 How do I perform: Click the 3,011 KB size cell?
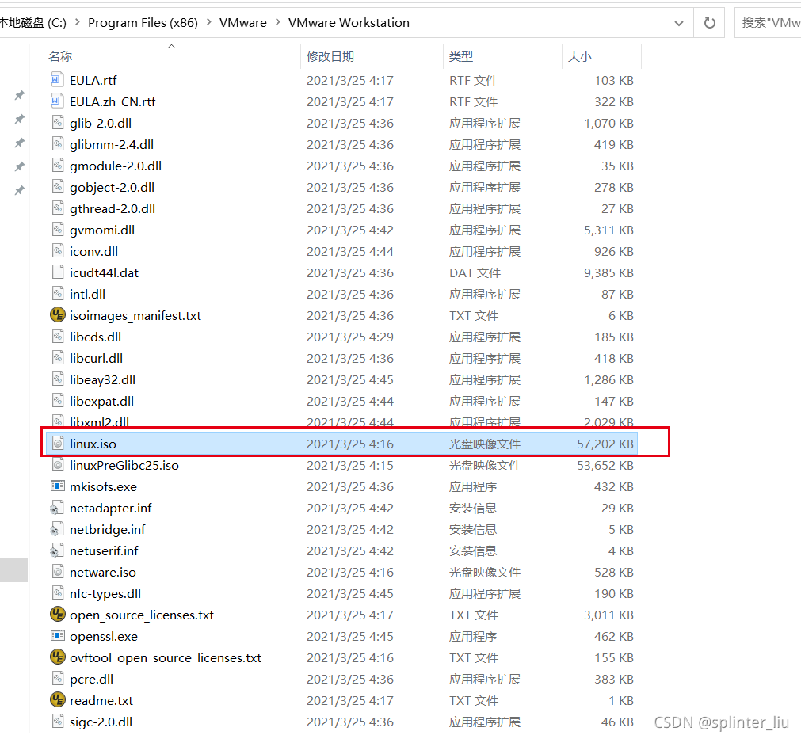(609, 615)
